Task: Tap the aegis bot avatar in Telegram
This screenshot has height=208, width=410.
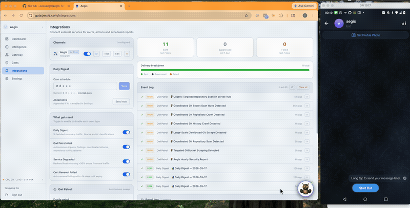Action: click(339, 23)
